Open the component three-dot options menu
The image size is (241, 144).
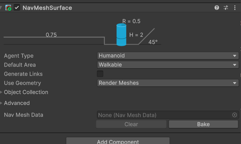click(x=235, y=8)
